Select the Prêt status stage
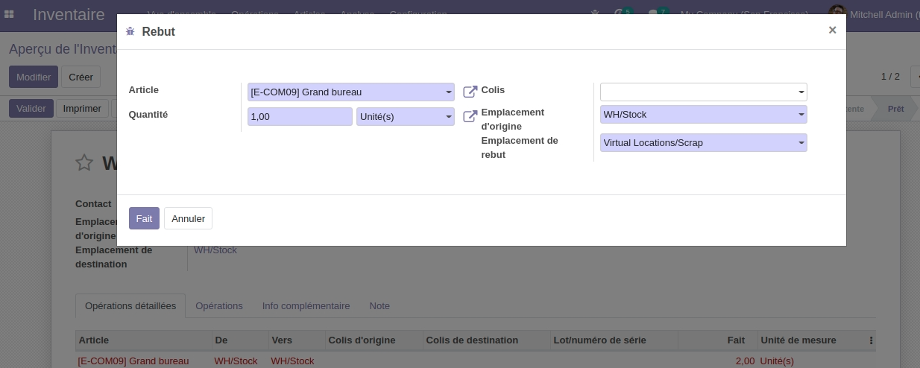Image resolution: width=920 pixels, height=368 pixels. point(895,109)
